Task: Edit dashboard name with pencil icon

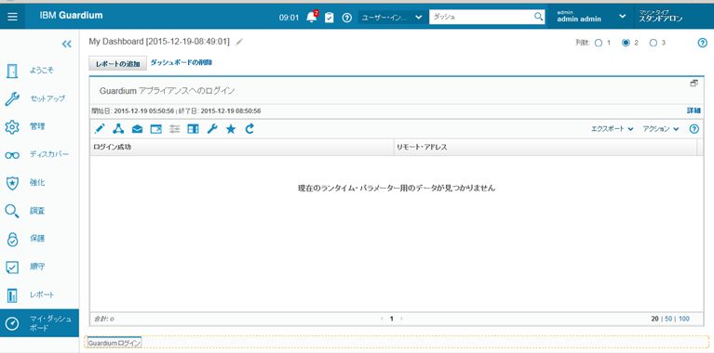Action: 239,42
